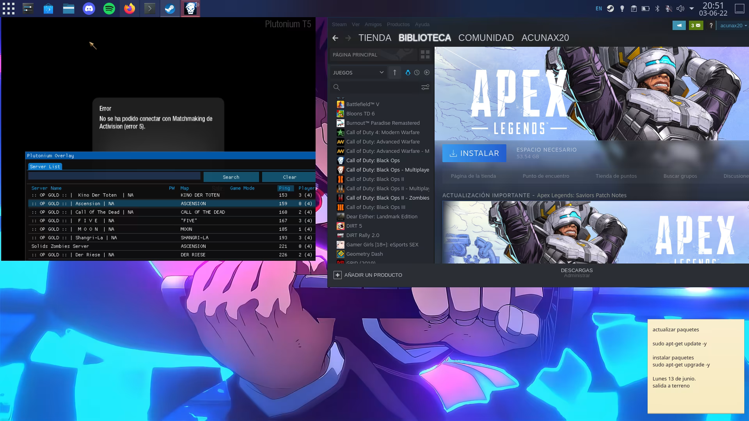Open Steam announcements megaphone button

(679, 25)
